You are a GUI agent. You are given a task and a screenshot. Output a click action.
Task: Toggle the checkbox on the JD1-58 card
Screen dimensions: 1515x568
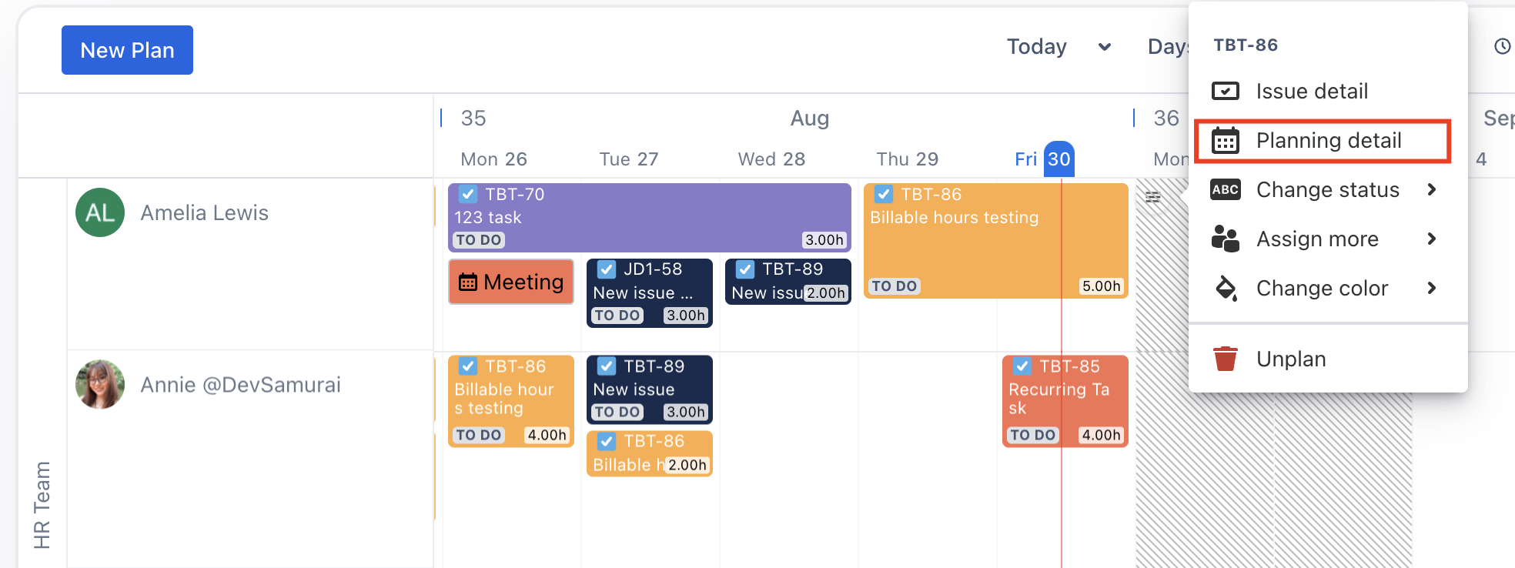point(607,269)
